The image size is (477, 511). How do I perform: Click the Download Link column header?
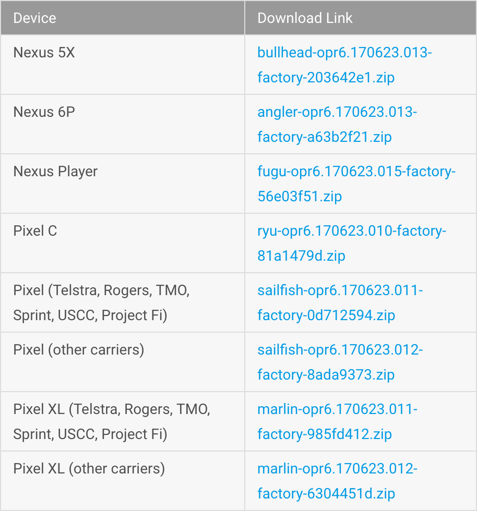[x=305, y=17]
